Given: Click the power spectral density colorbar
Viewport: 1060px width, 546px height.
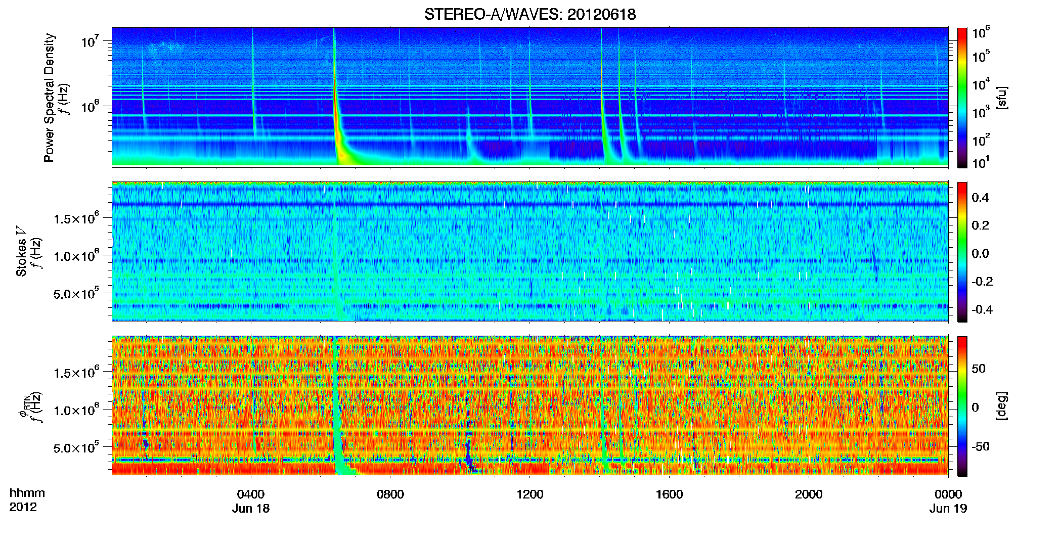Looking at the screenshot, I should 962,98.
